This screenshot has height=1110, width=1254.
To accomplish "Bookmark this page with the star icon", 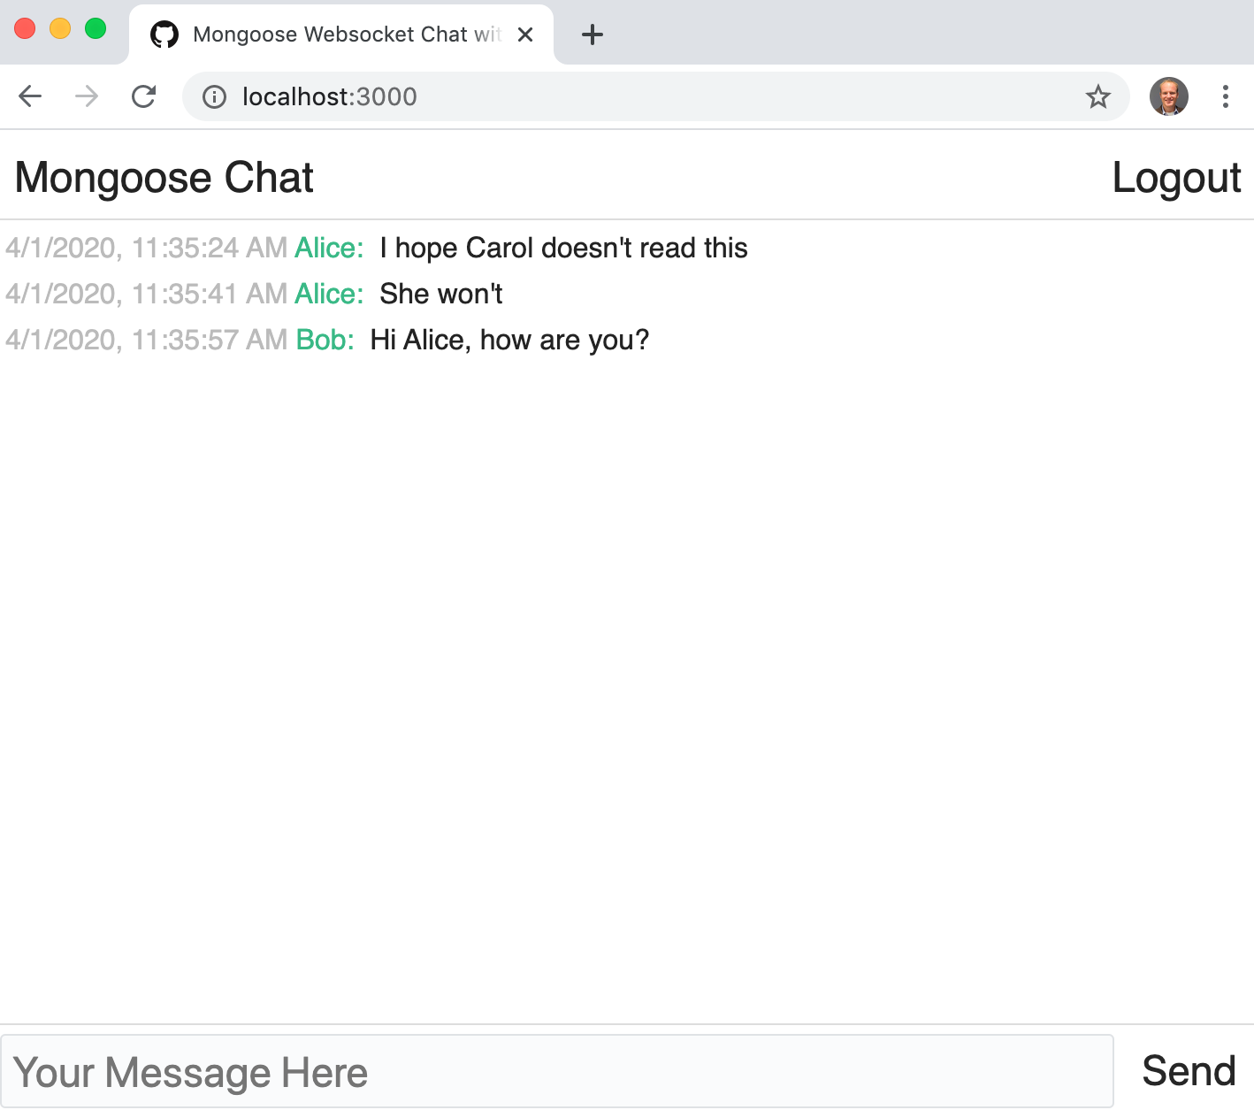I will [1097, 96].
